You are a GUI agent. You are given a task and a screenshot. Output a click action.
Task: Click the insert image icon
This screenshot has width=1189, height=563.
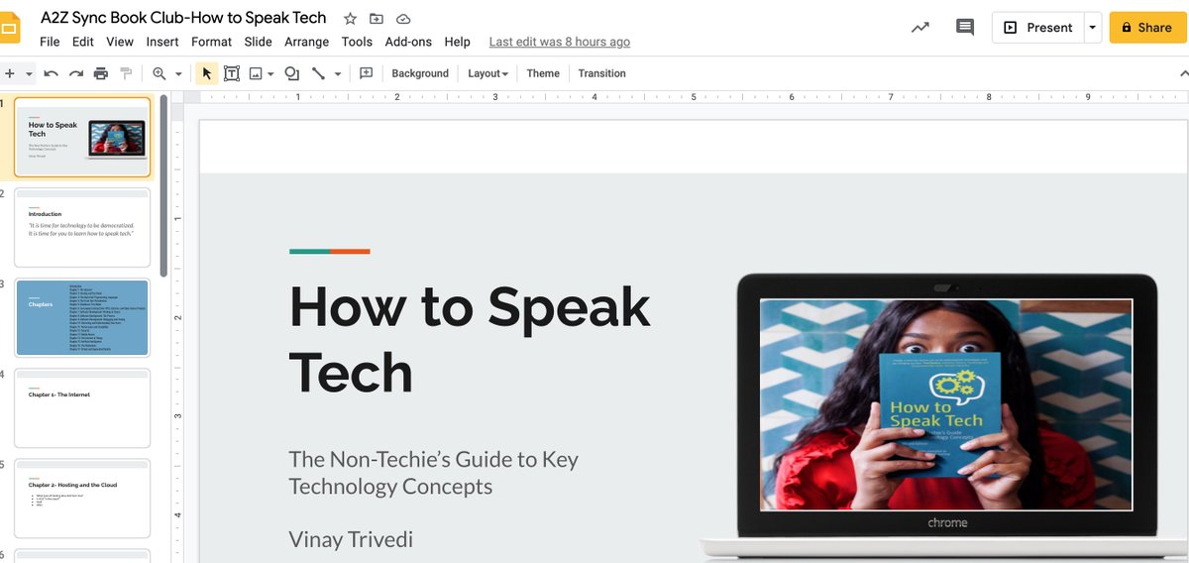(x=256, y=73)
